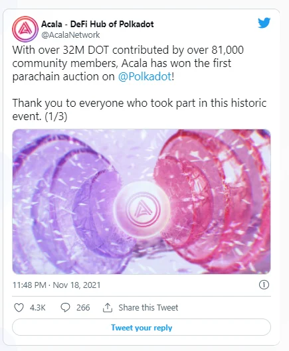This screenshot has height=351, width=289.
Task: Open the purple and pink tweet image
Action: click(142, 202)
